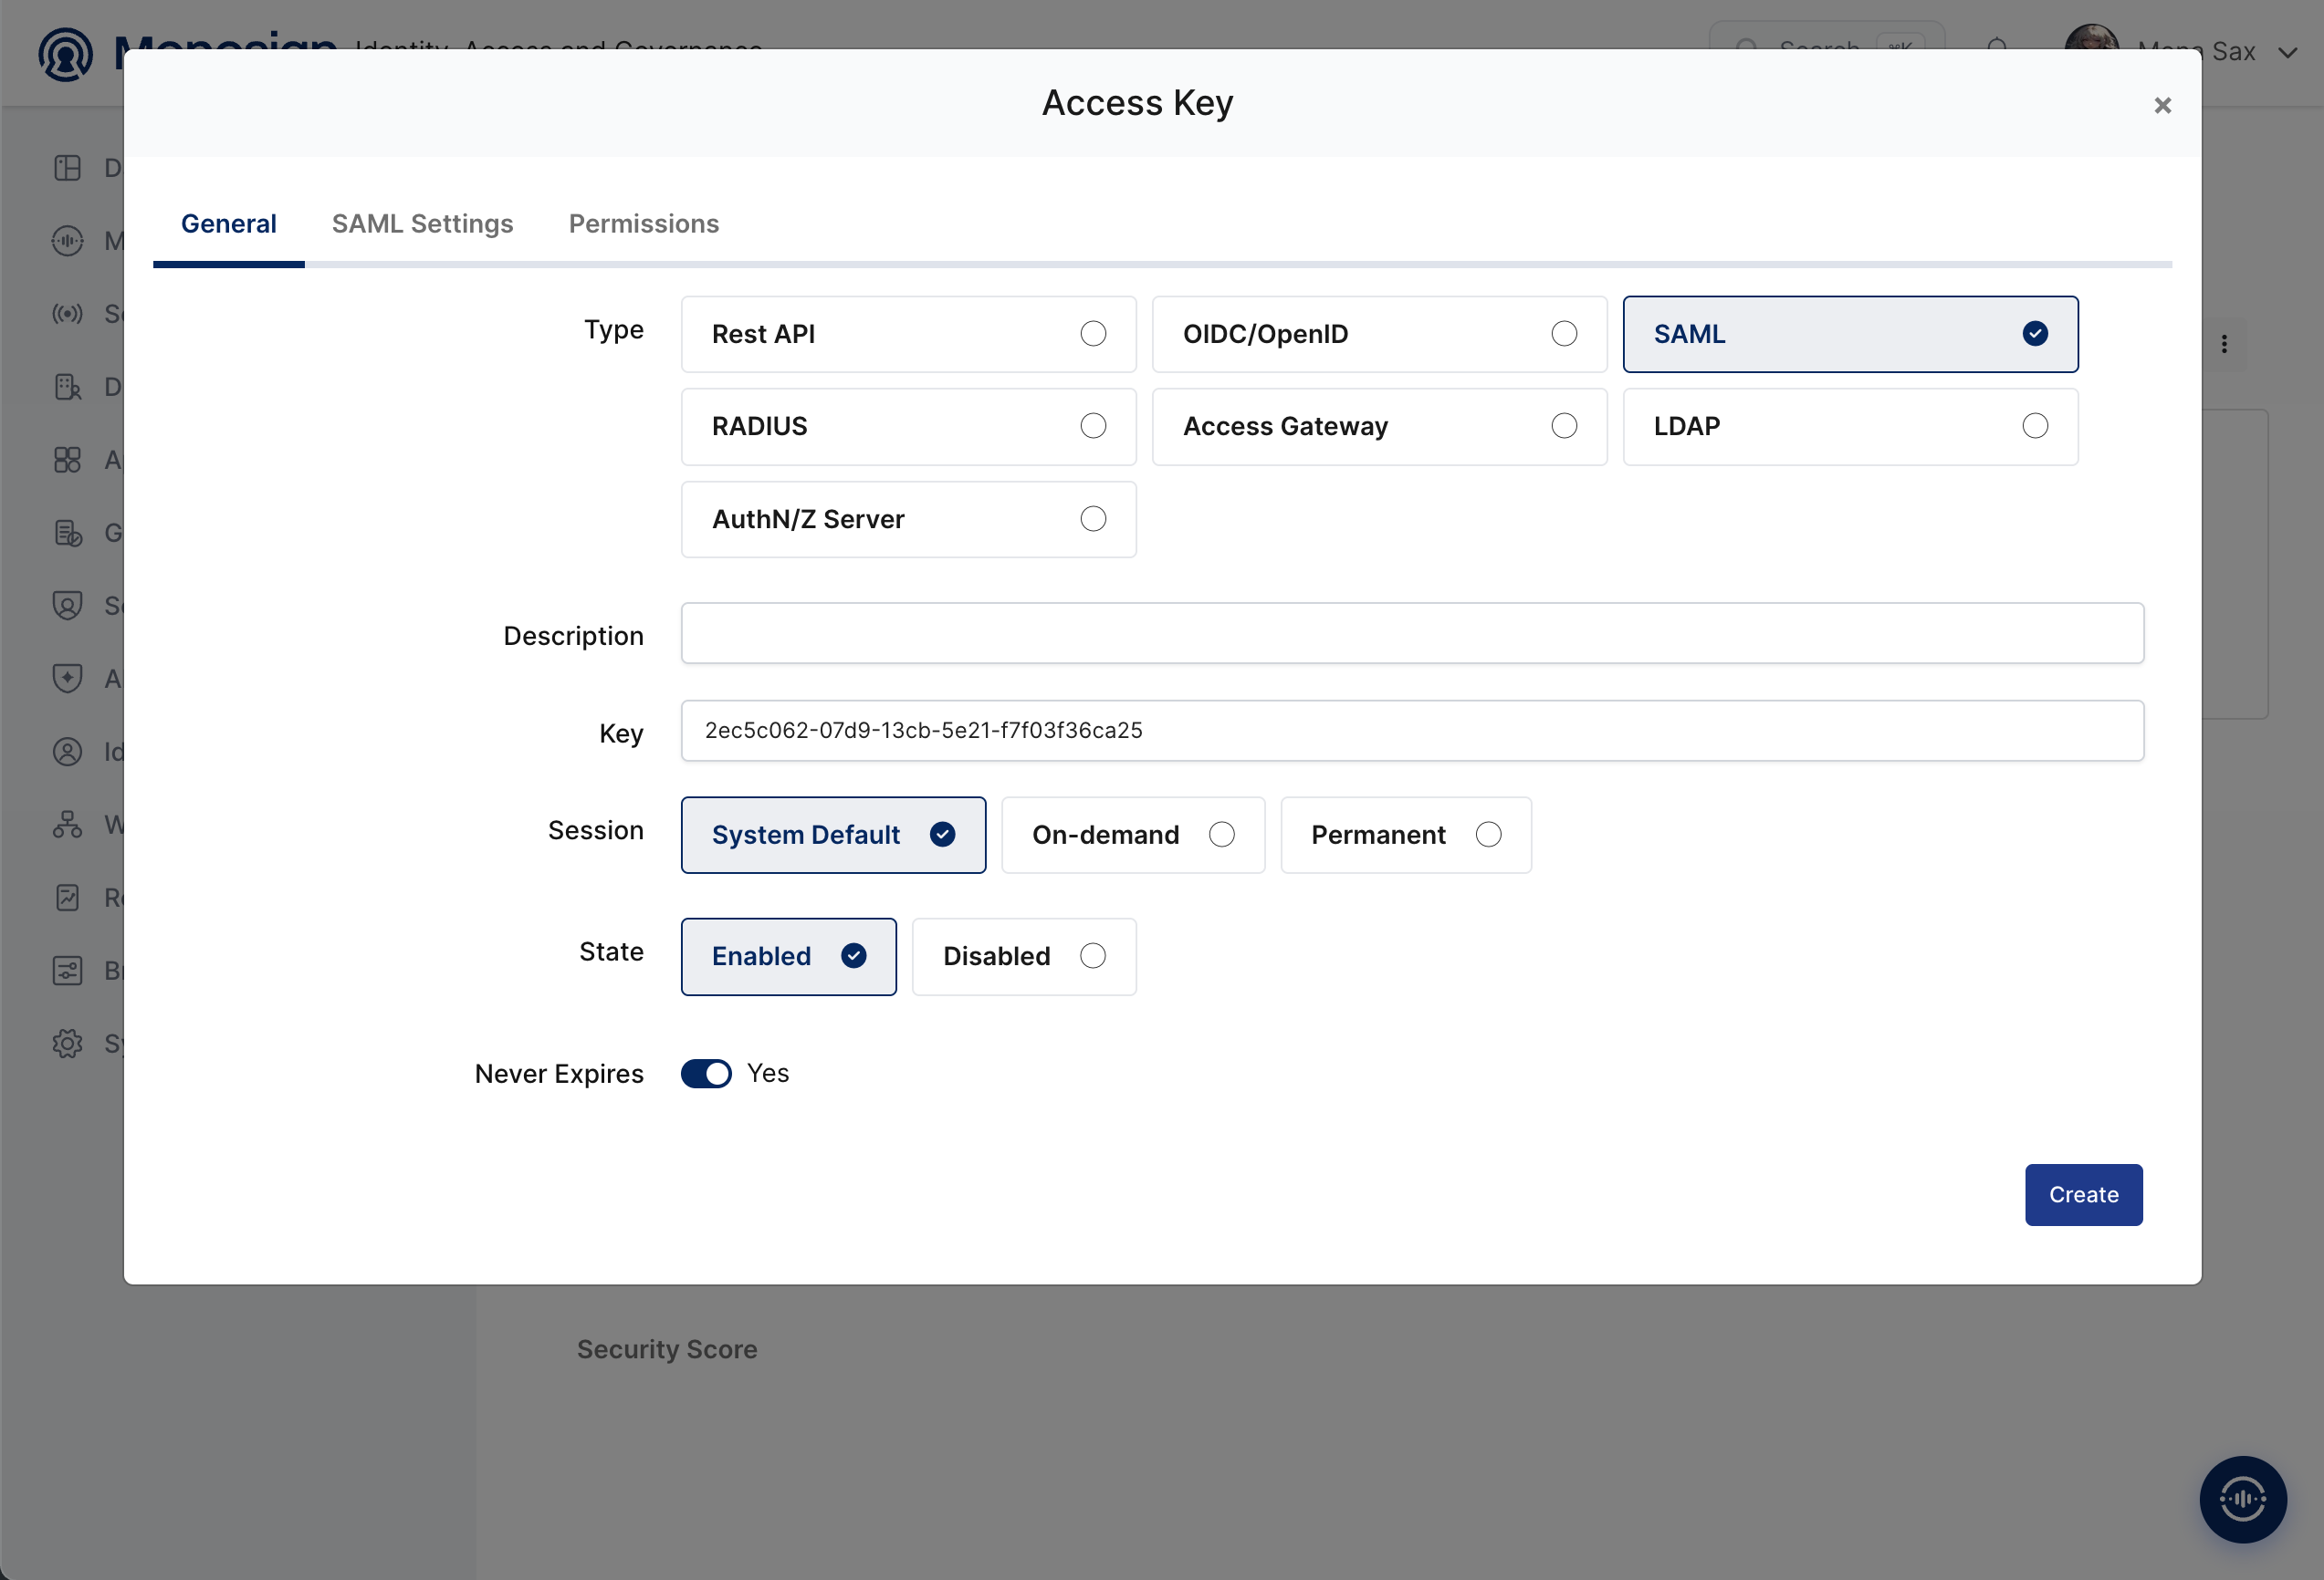2324x1580 pixels.
Task: Click the audio waveform circle sidebar icon
Action: pos(67,241)
